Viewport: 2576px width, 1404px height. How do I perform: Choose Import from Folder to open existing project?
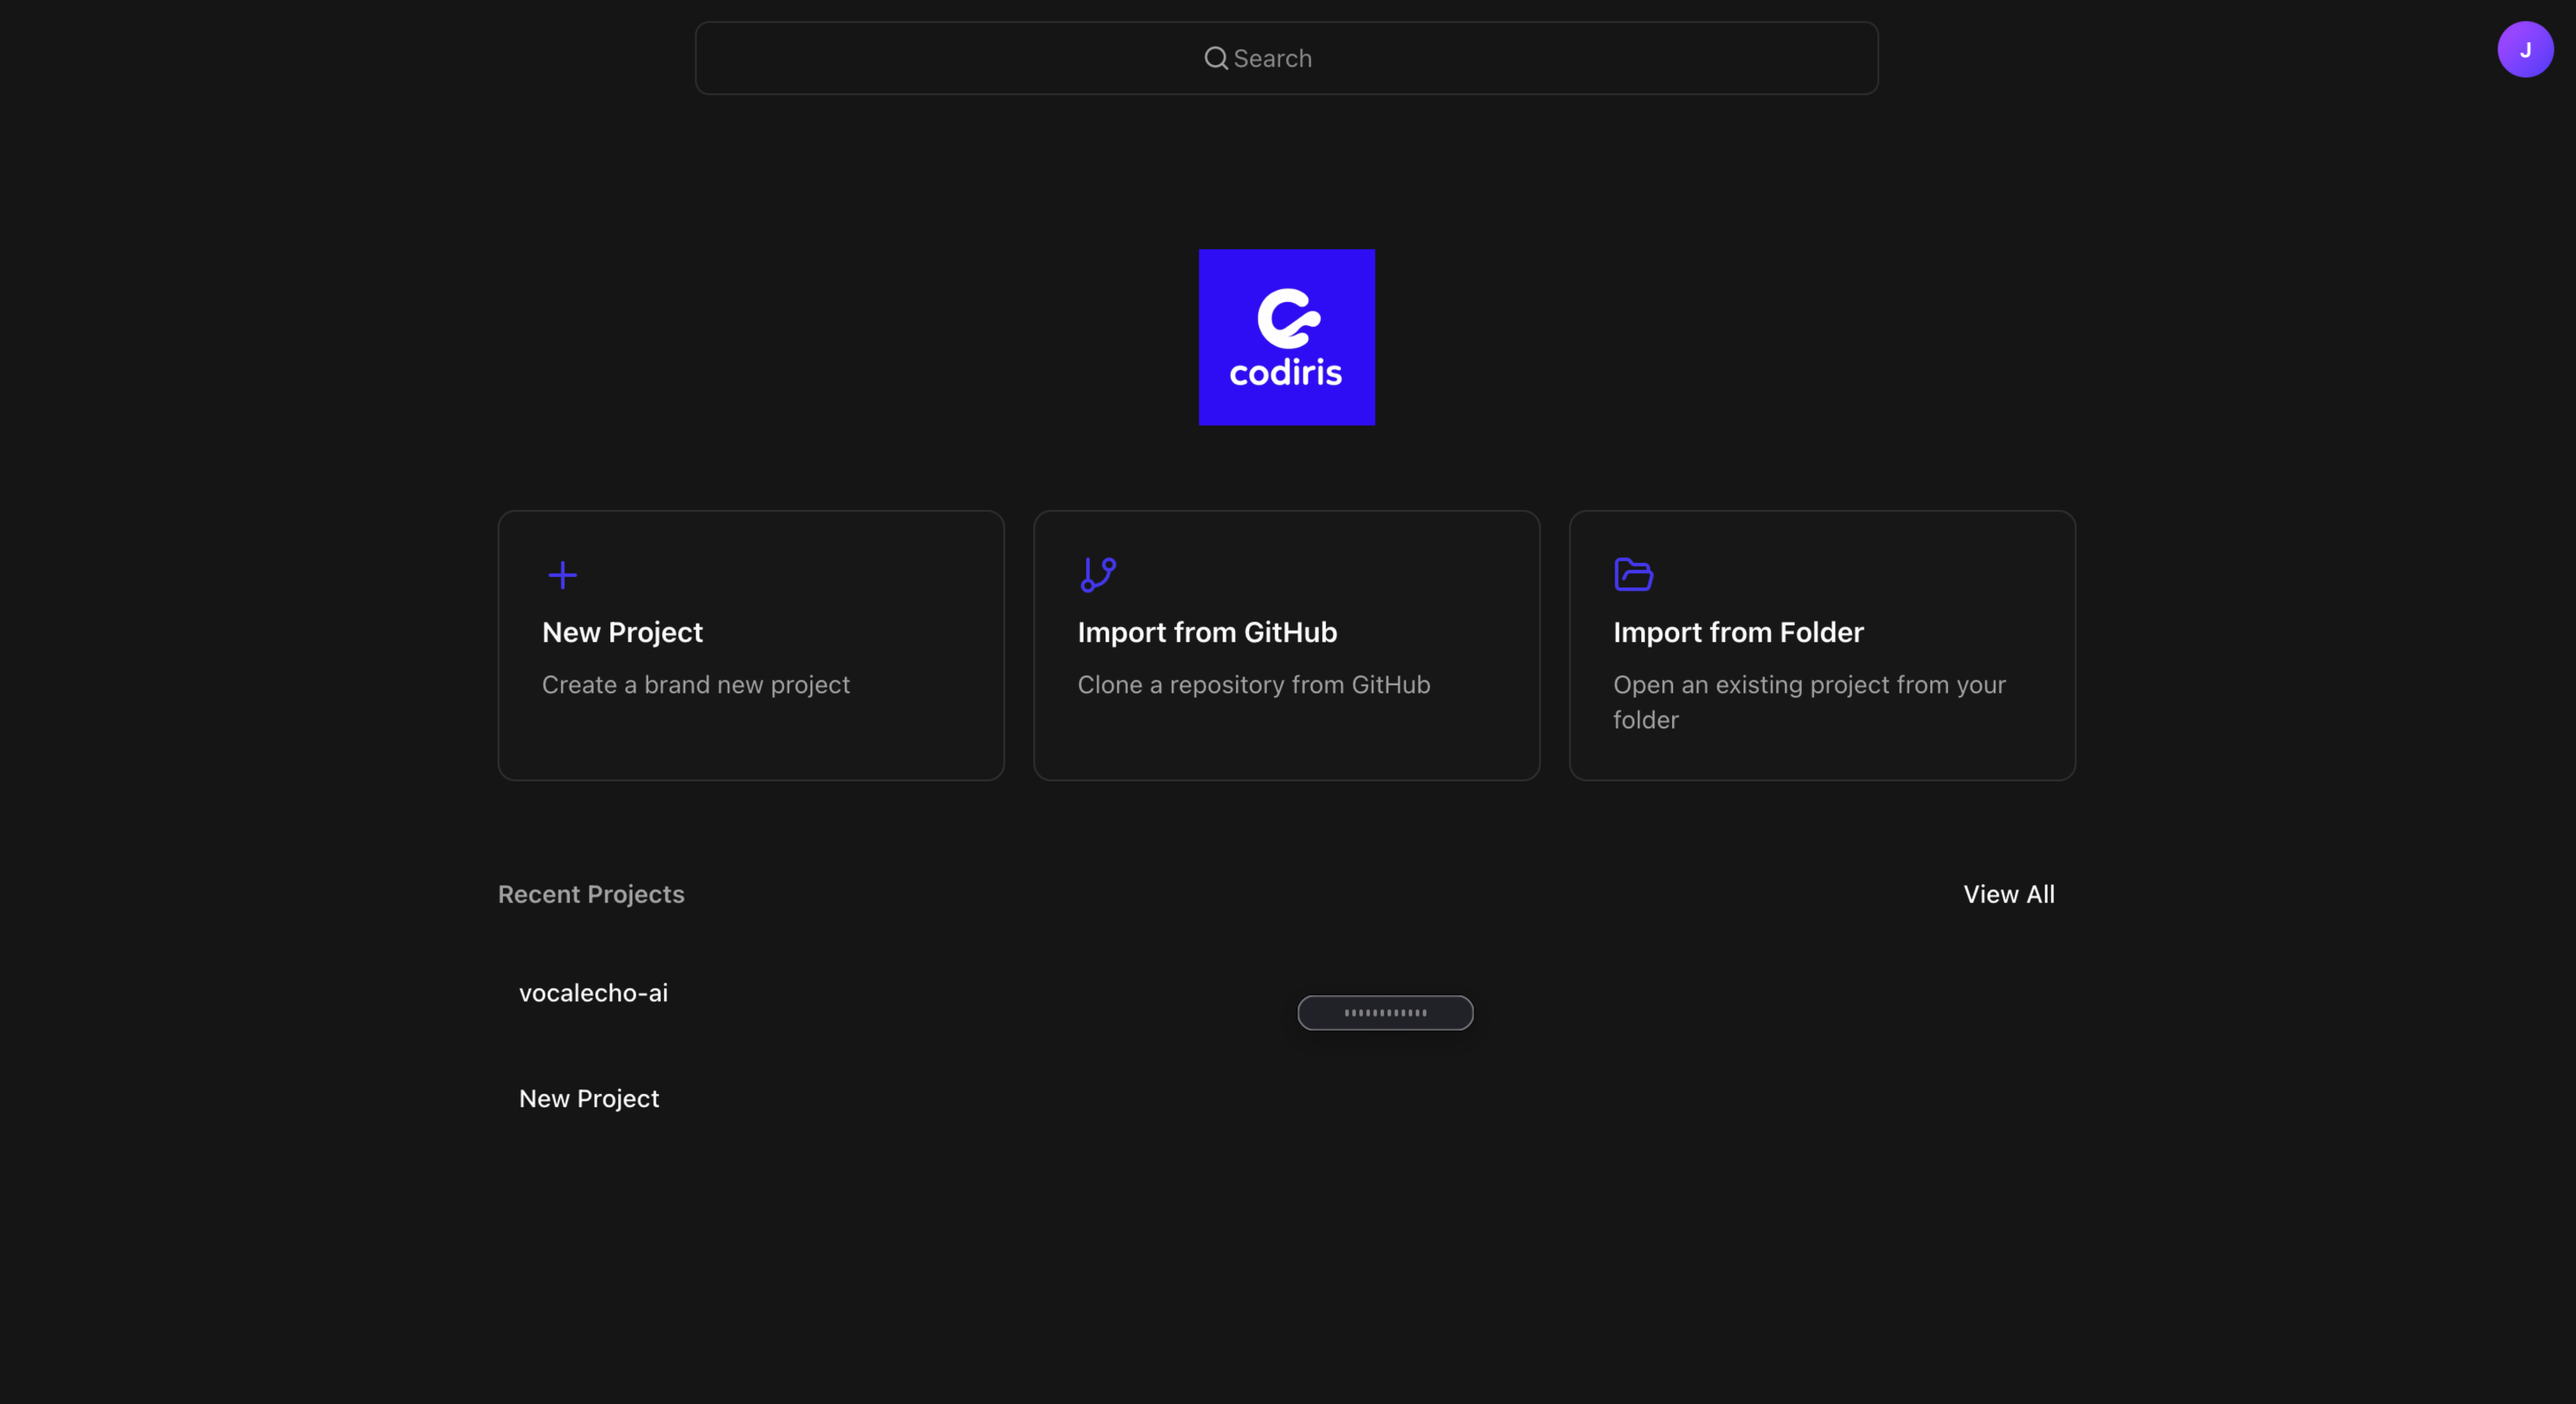(x=1822, y=645)
